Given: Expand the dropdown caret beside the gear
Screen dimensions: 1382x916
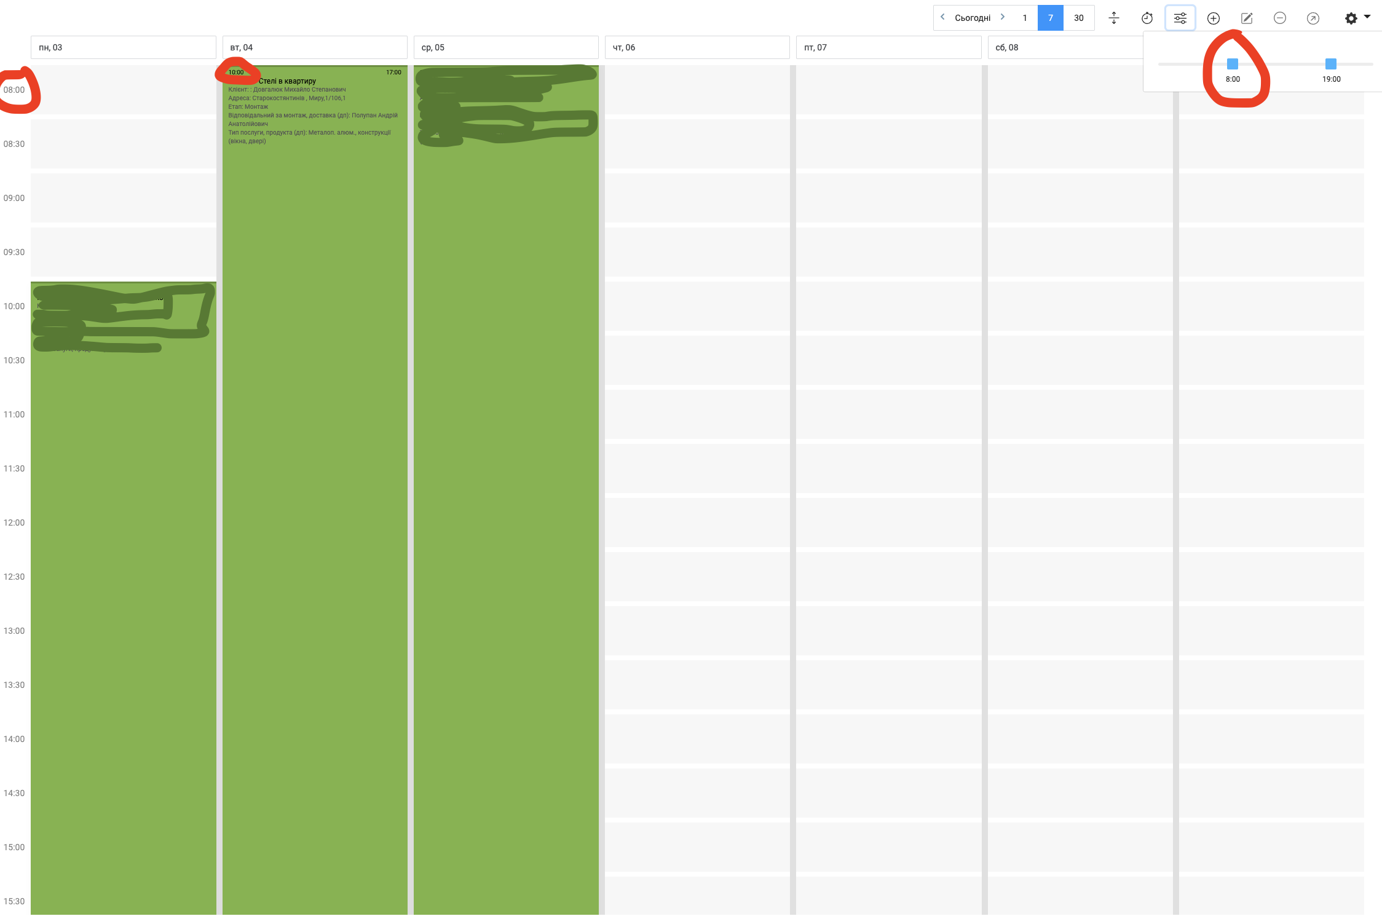Looking at the screenshot, I should 1367,17.
